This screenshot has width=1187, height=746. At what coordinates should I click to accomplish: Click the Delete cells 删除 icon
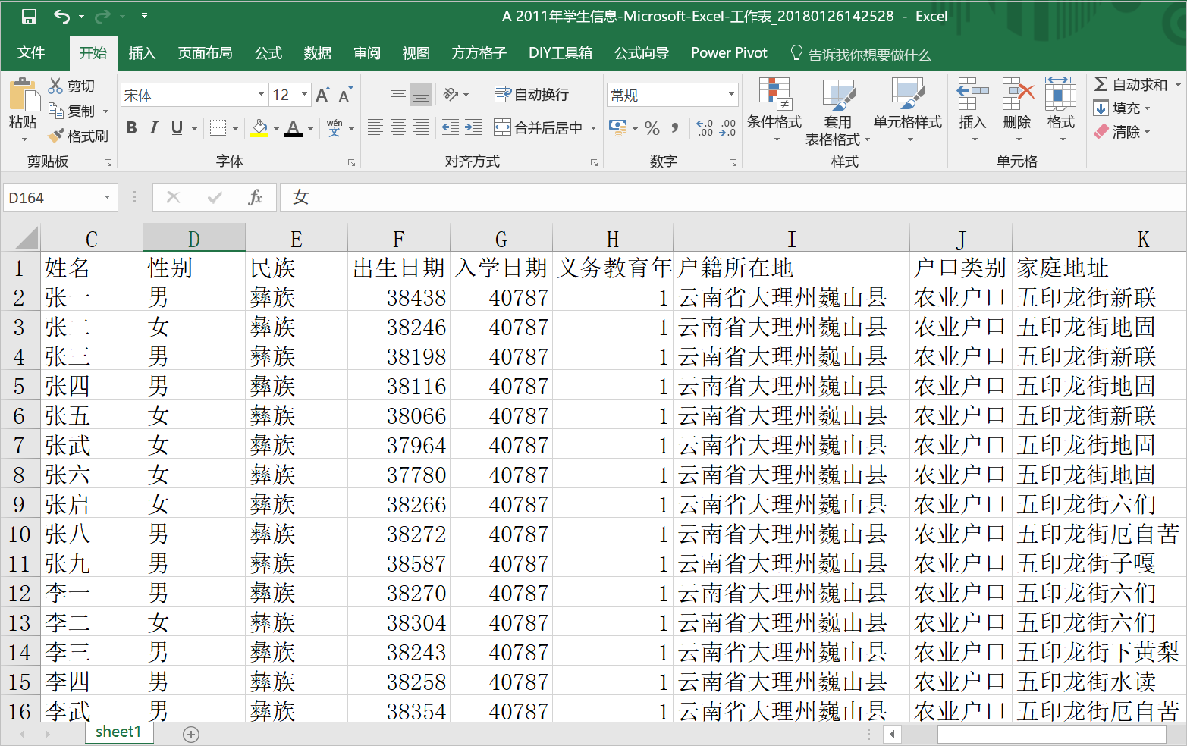(x=1017, y=94)
